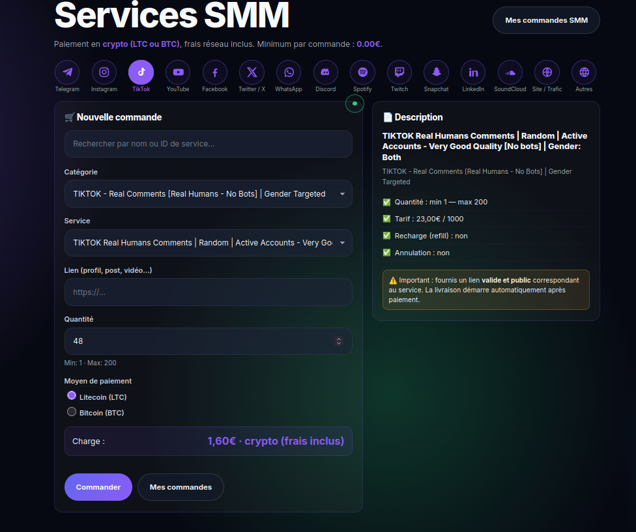Choose the Facebook platform icon
The height and width of the screenshot is (532, 636).
click(x=215, y=72)
